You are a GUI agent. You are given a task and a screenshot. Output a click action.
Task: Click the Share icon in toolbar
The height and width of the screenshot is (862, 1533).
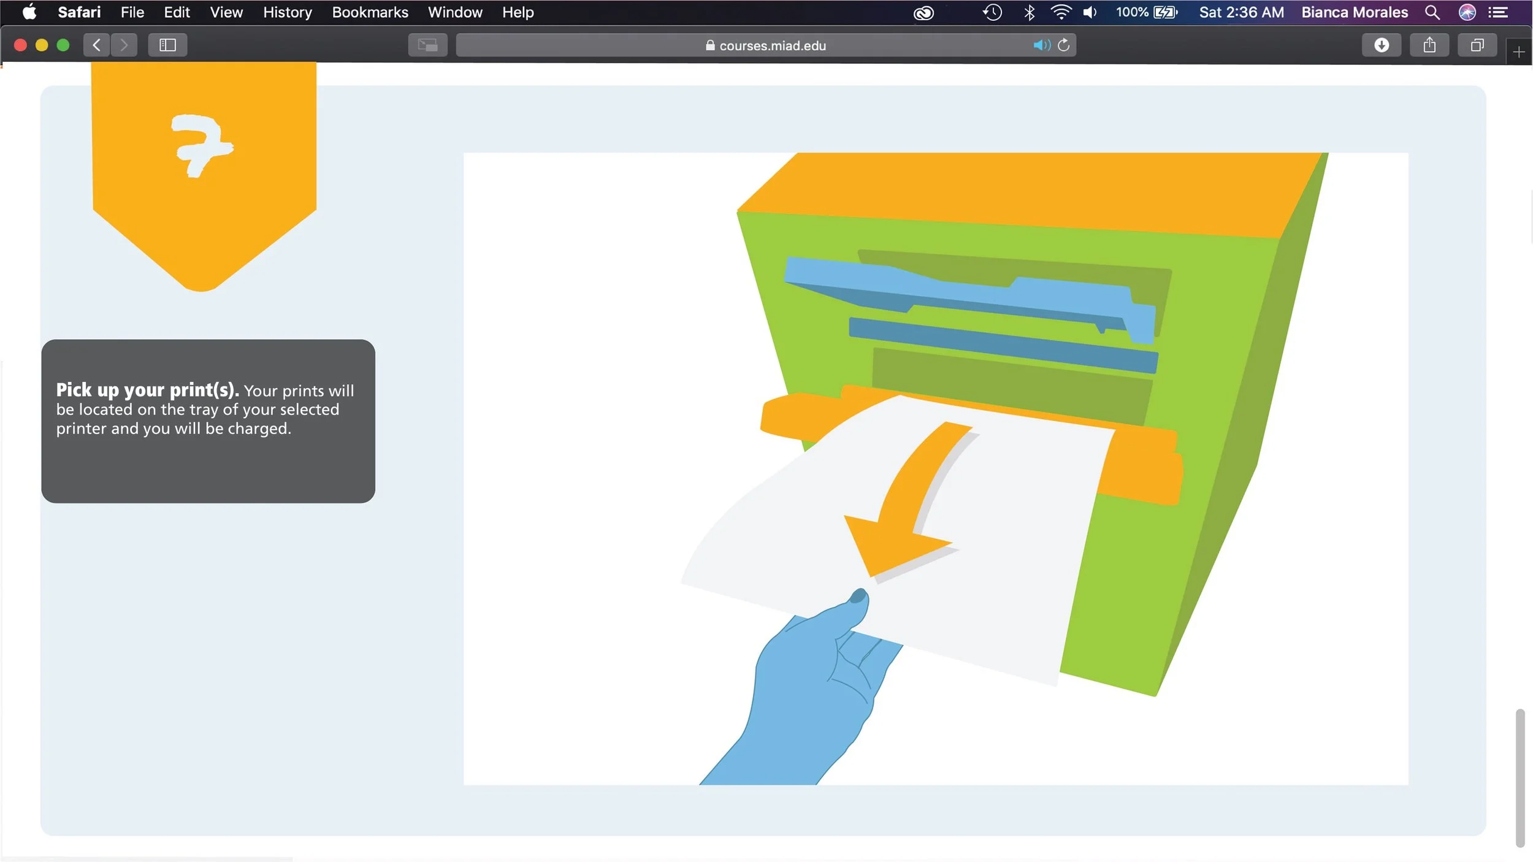point(1429,45)
